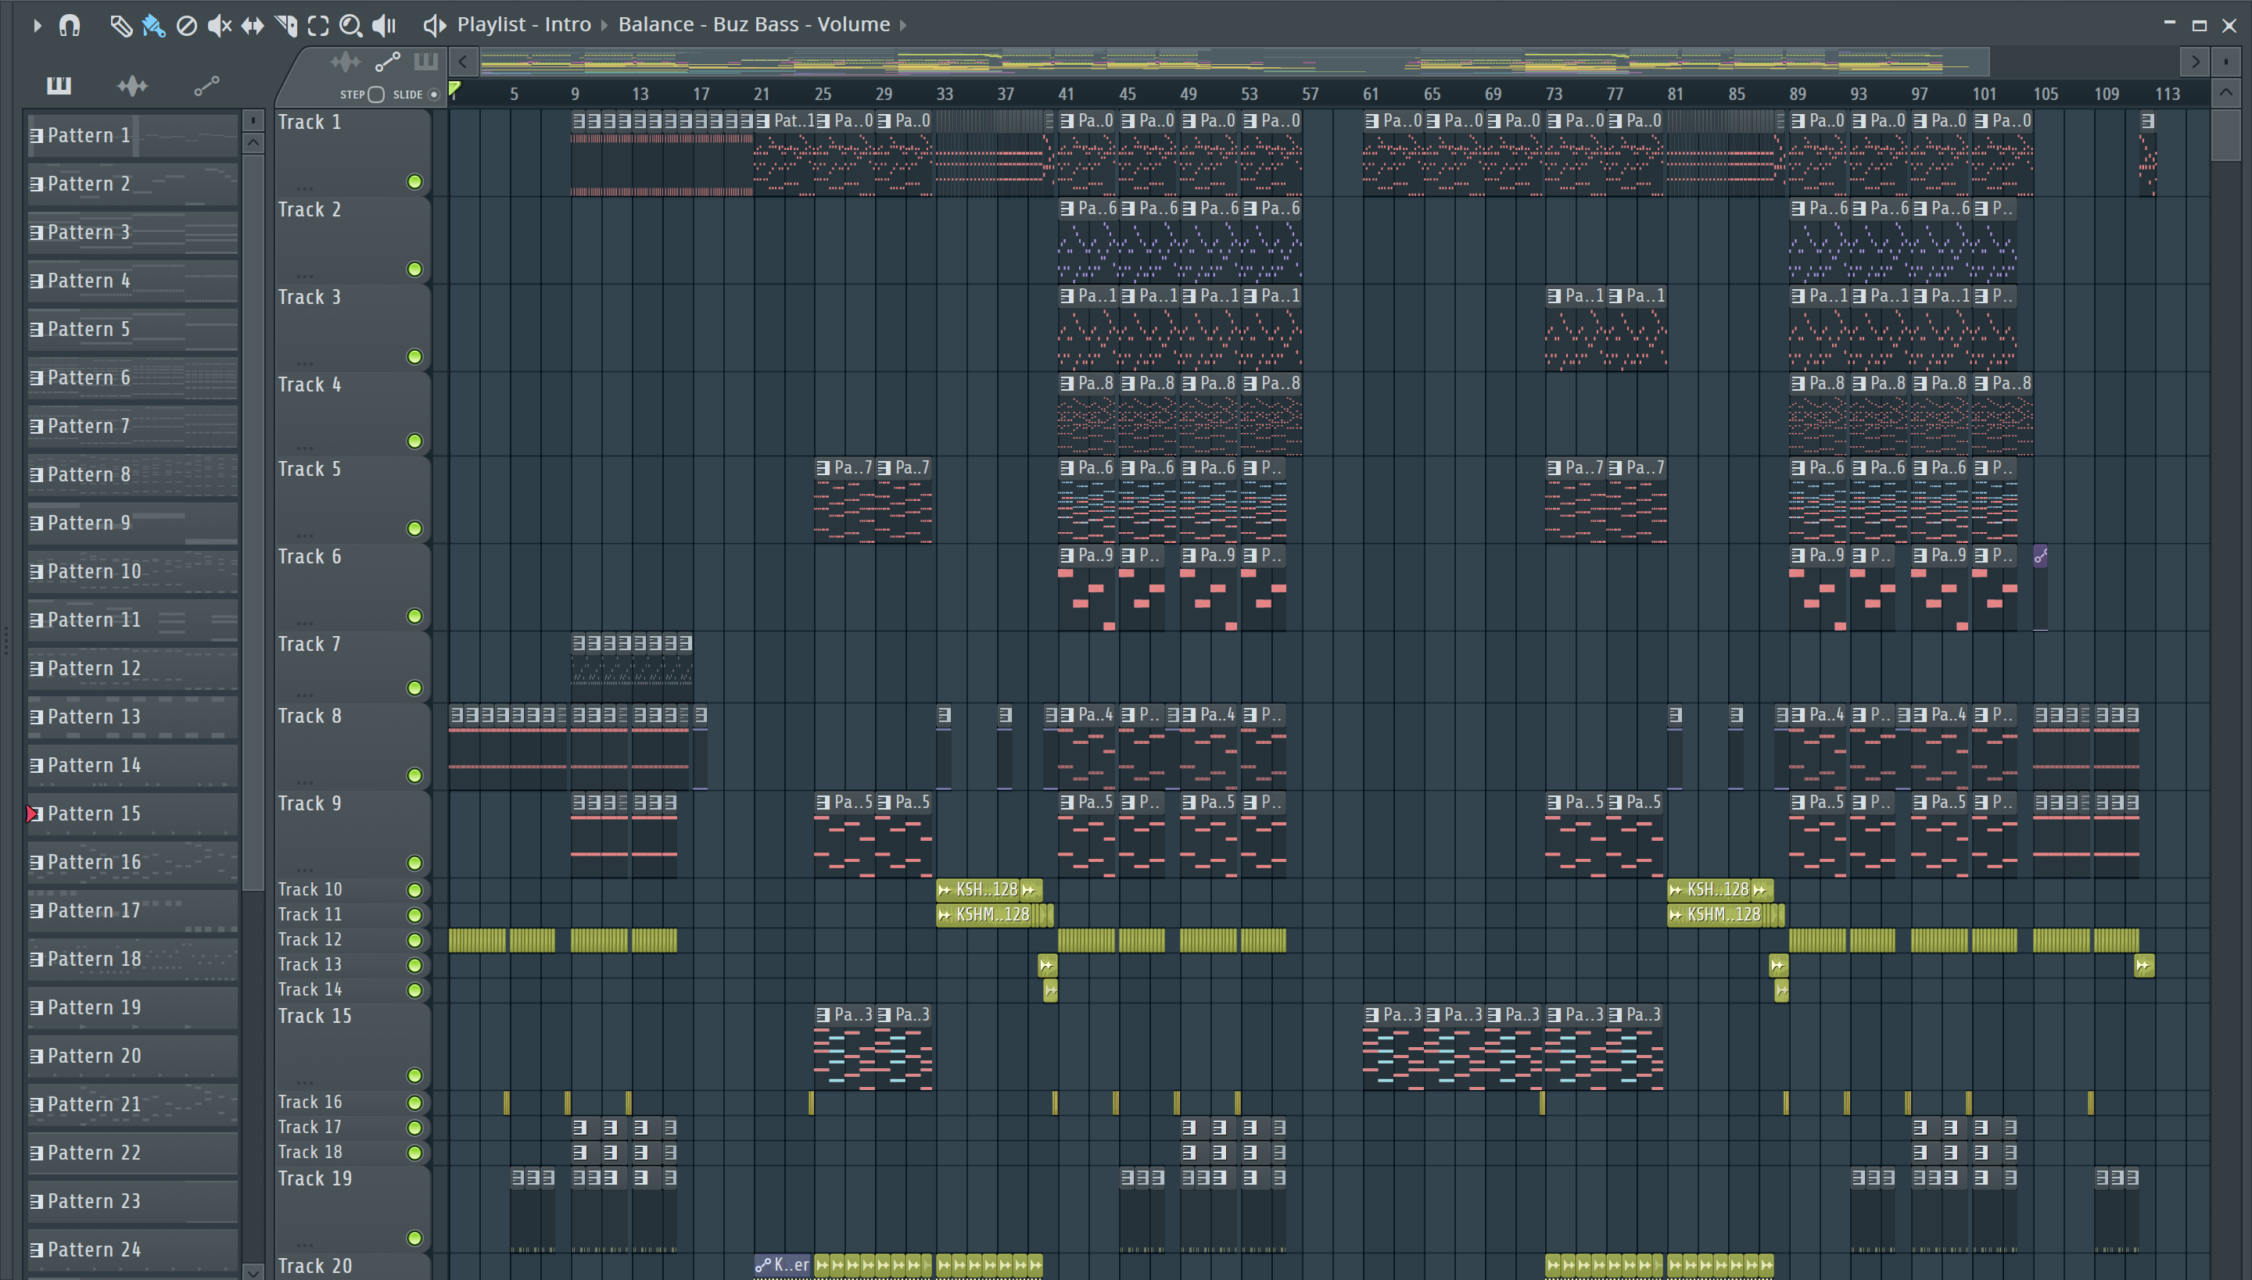
Task: Click the Track 20 header label
Action: (x=315, y=1266)
